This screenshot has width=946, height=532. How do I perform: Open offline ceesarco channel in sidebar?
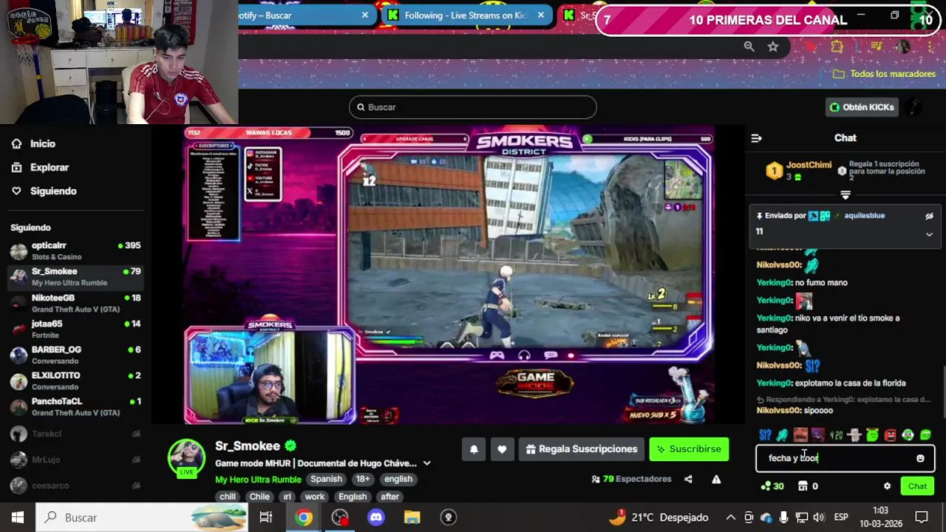click(x=74, y=485)
